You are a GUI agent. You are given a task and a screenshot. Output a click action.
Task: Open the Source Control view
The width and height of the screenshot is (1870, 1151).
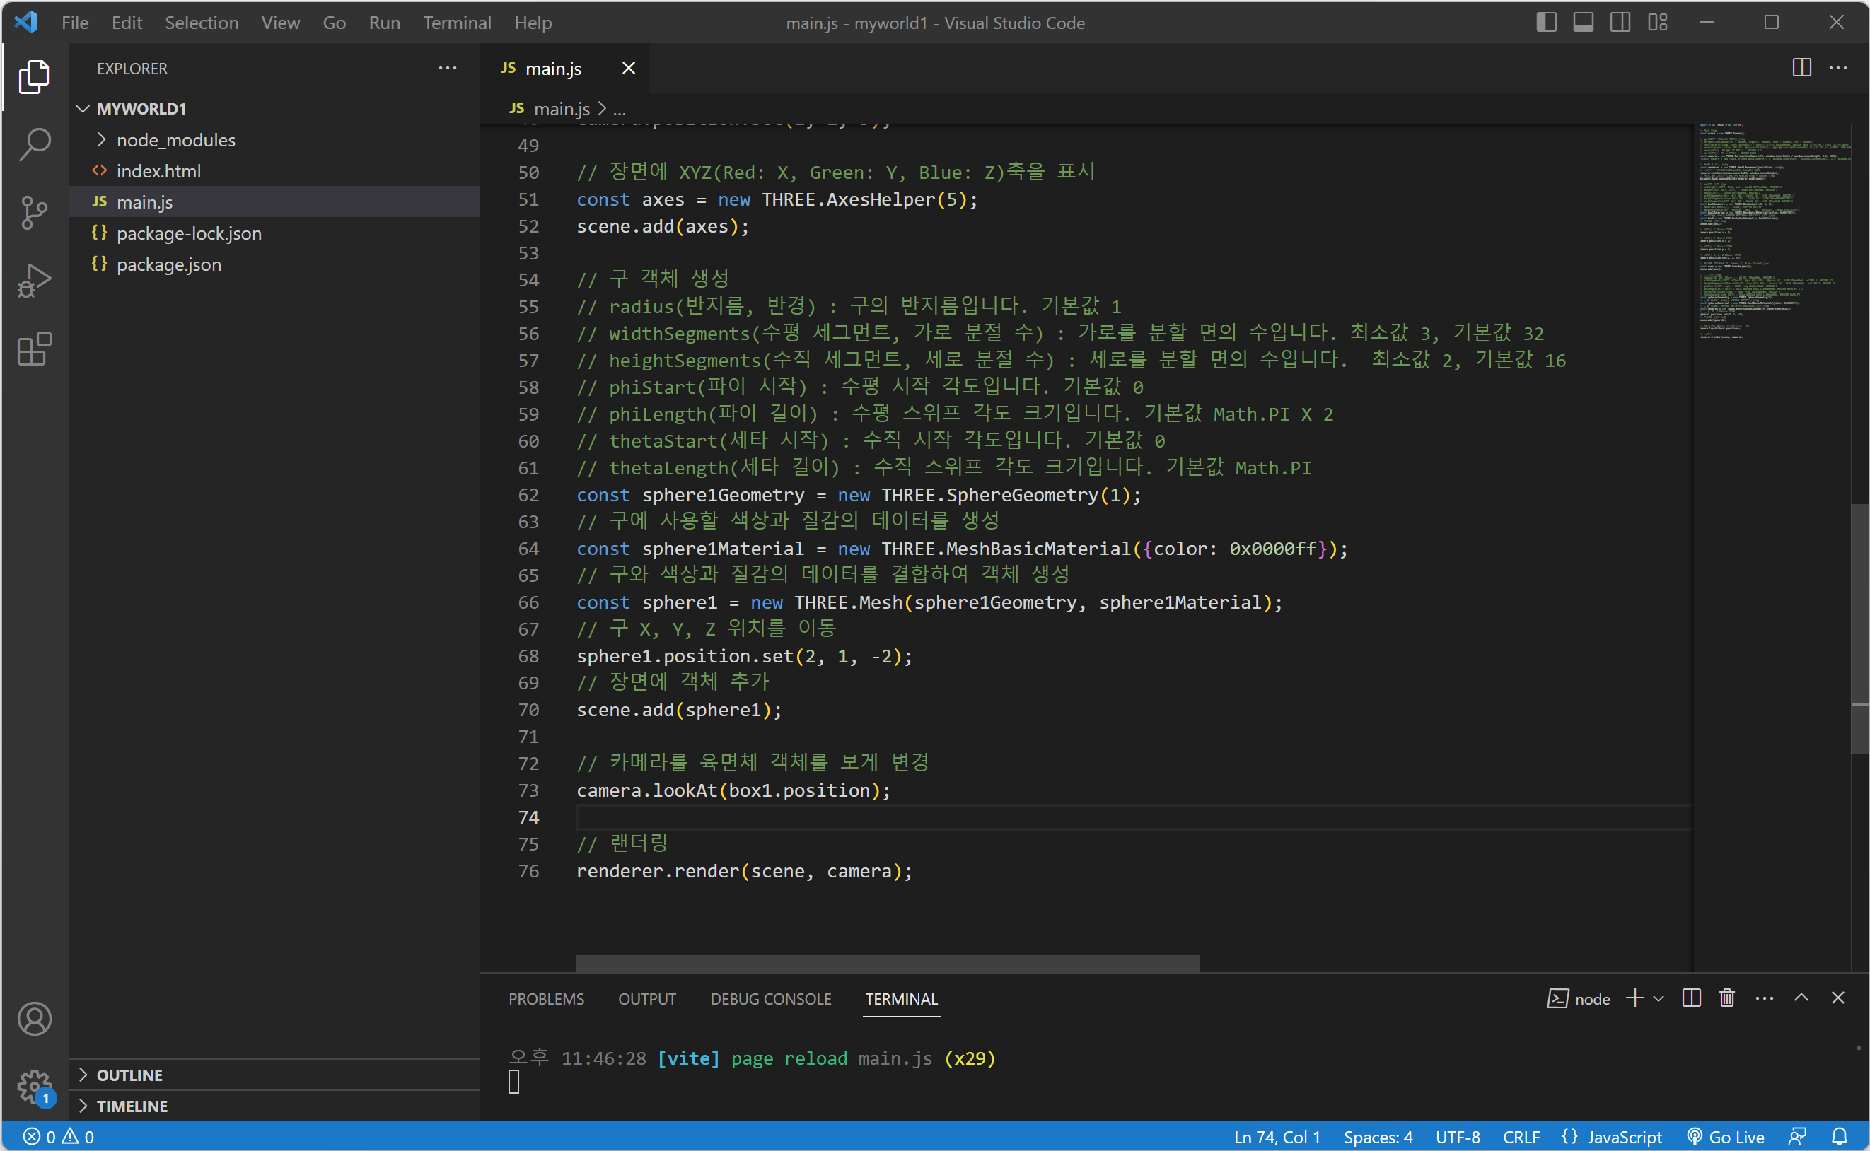34,212
